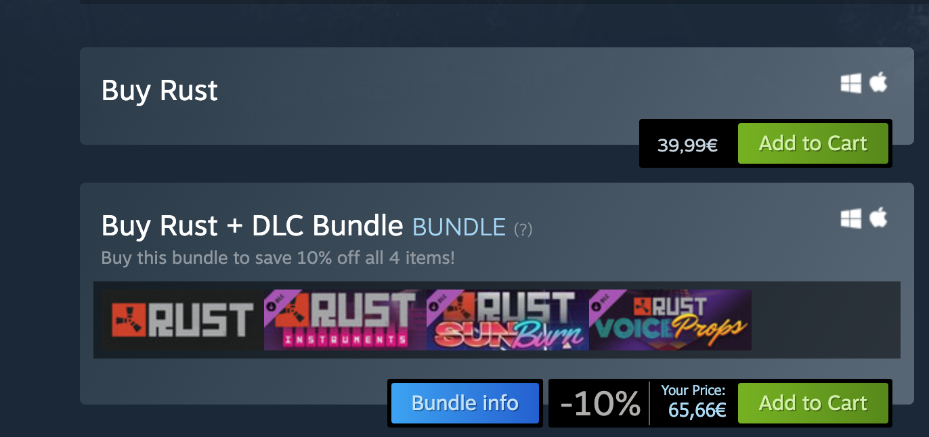This screenshot has height=437, width=929.
Task: Add Rust for 39,99€ to the cart
Action: click(813, 143)
